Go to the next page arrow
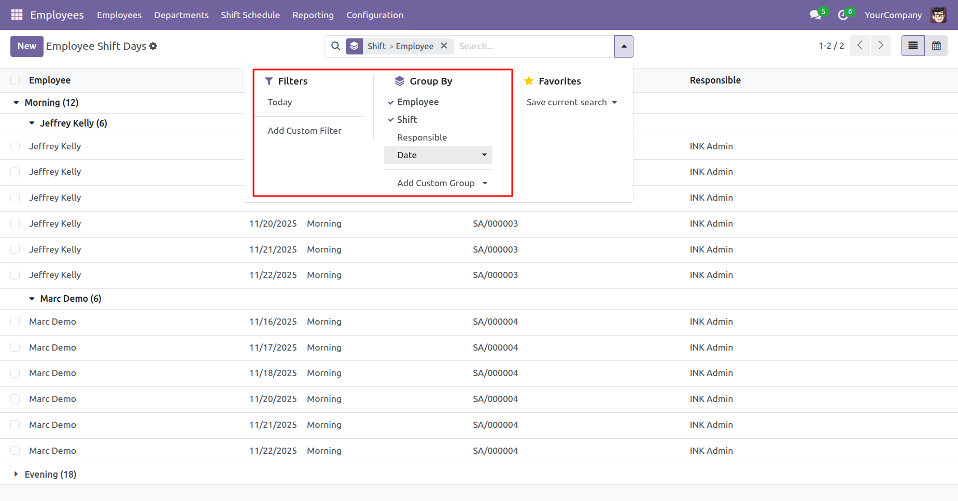The width and height of the screenshot is (958, 501). tap(881, 46)
